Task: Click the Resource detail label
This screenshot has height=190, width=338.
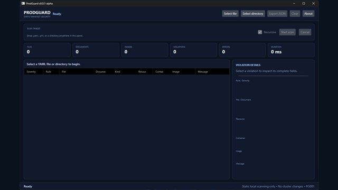Action: (x=240, y=119)
